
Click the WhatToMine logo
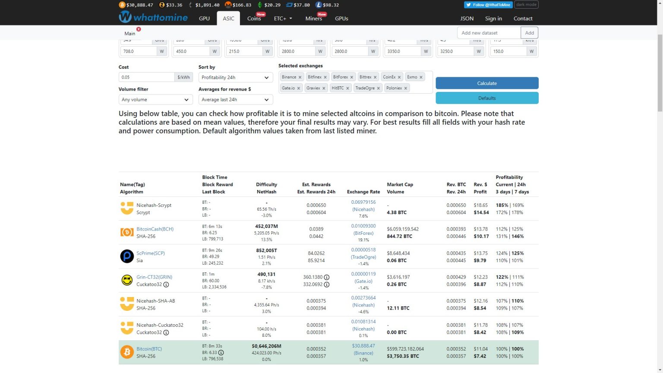click(153, 17)
